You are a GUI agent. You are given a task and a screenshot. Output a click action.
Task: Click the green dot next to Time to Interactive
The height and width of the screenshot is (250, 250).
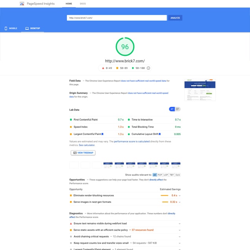(x=129, y=119)
